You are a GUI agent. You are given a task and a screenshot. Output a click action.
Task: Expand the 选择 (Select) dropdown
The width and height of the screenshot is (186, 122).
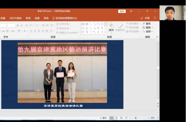point(152,31)
